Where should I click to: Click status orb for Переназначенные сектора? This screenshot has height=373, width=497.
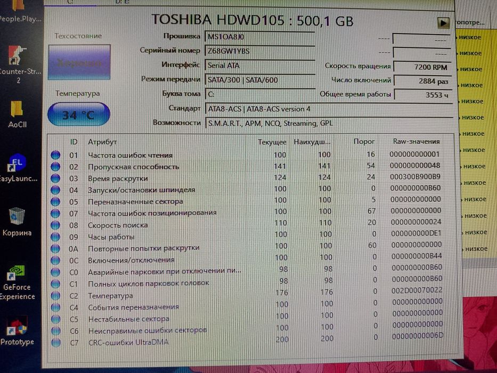(55, 201)
